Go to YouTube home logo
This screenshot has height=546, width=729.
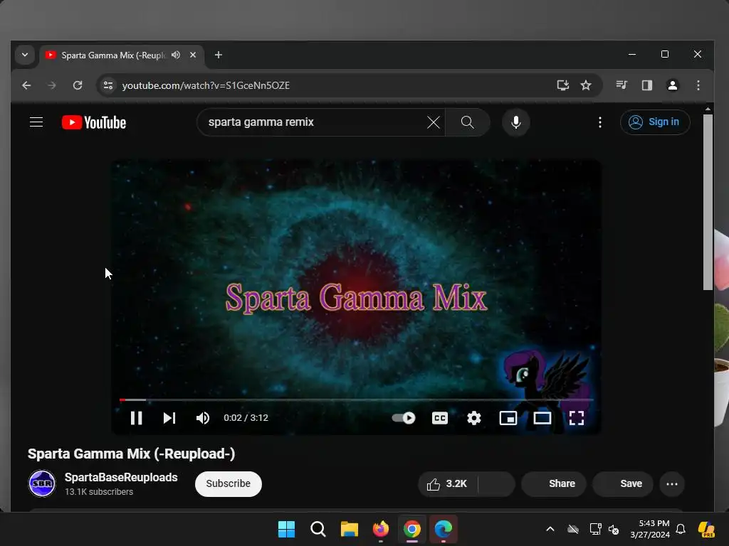(x=94, y=122)
